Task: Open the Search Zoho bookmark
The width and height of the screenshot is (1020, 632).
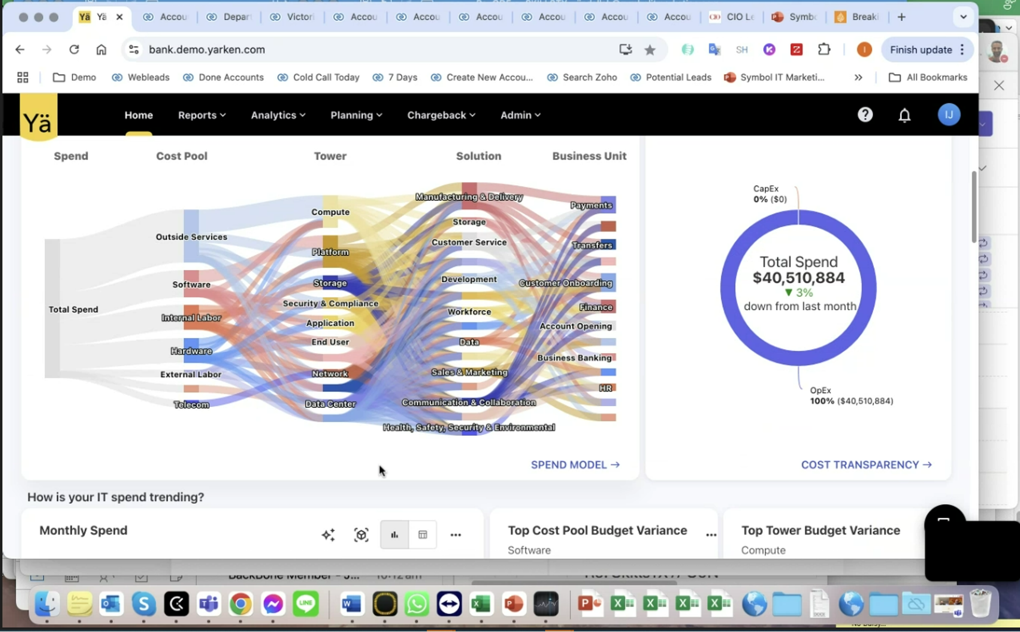Action: point(582,77)
